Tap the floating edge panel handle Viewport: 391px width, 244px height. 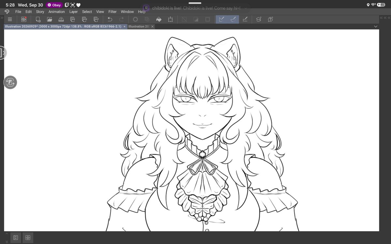tap(3, 52)
